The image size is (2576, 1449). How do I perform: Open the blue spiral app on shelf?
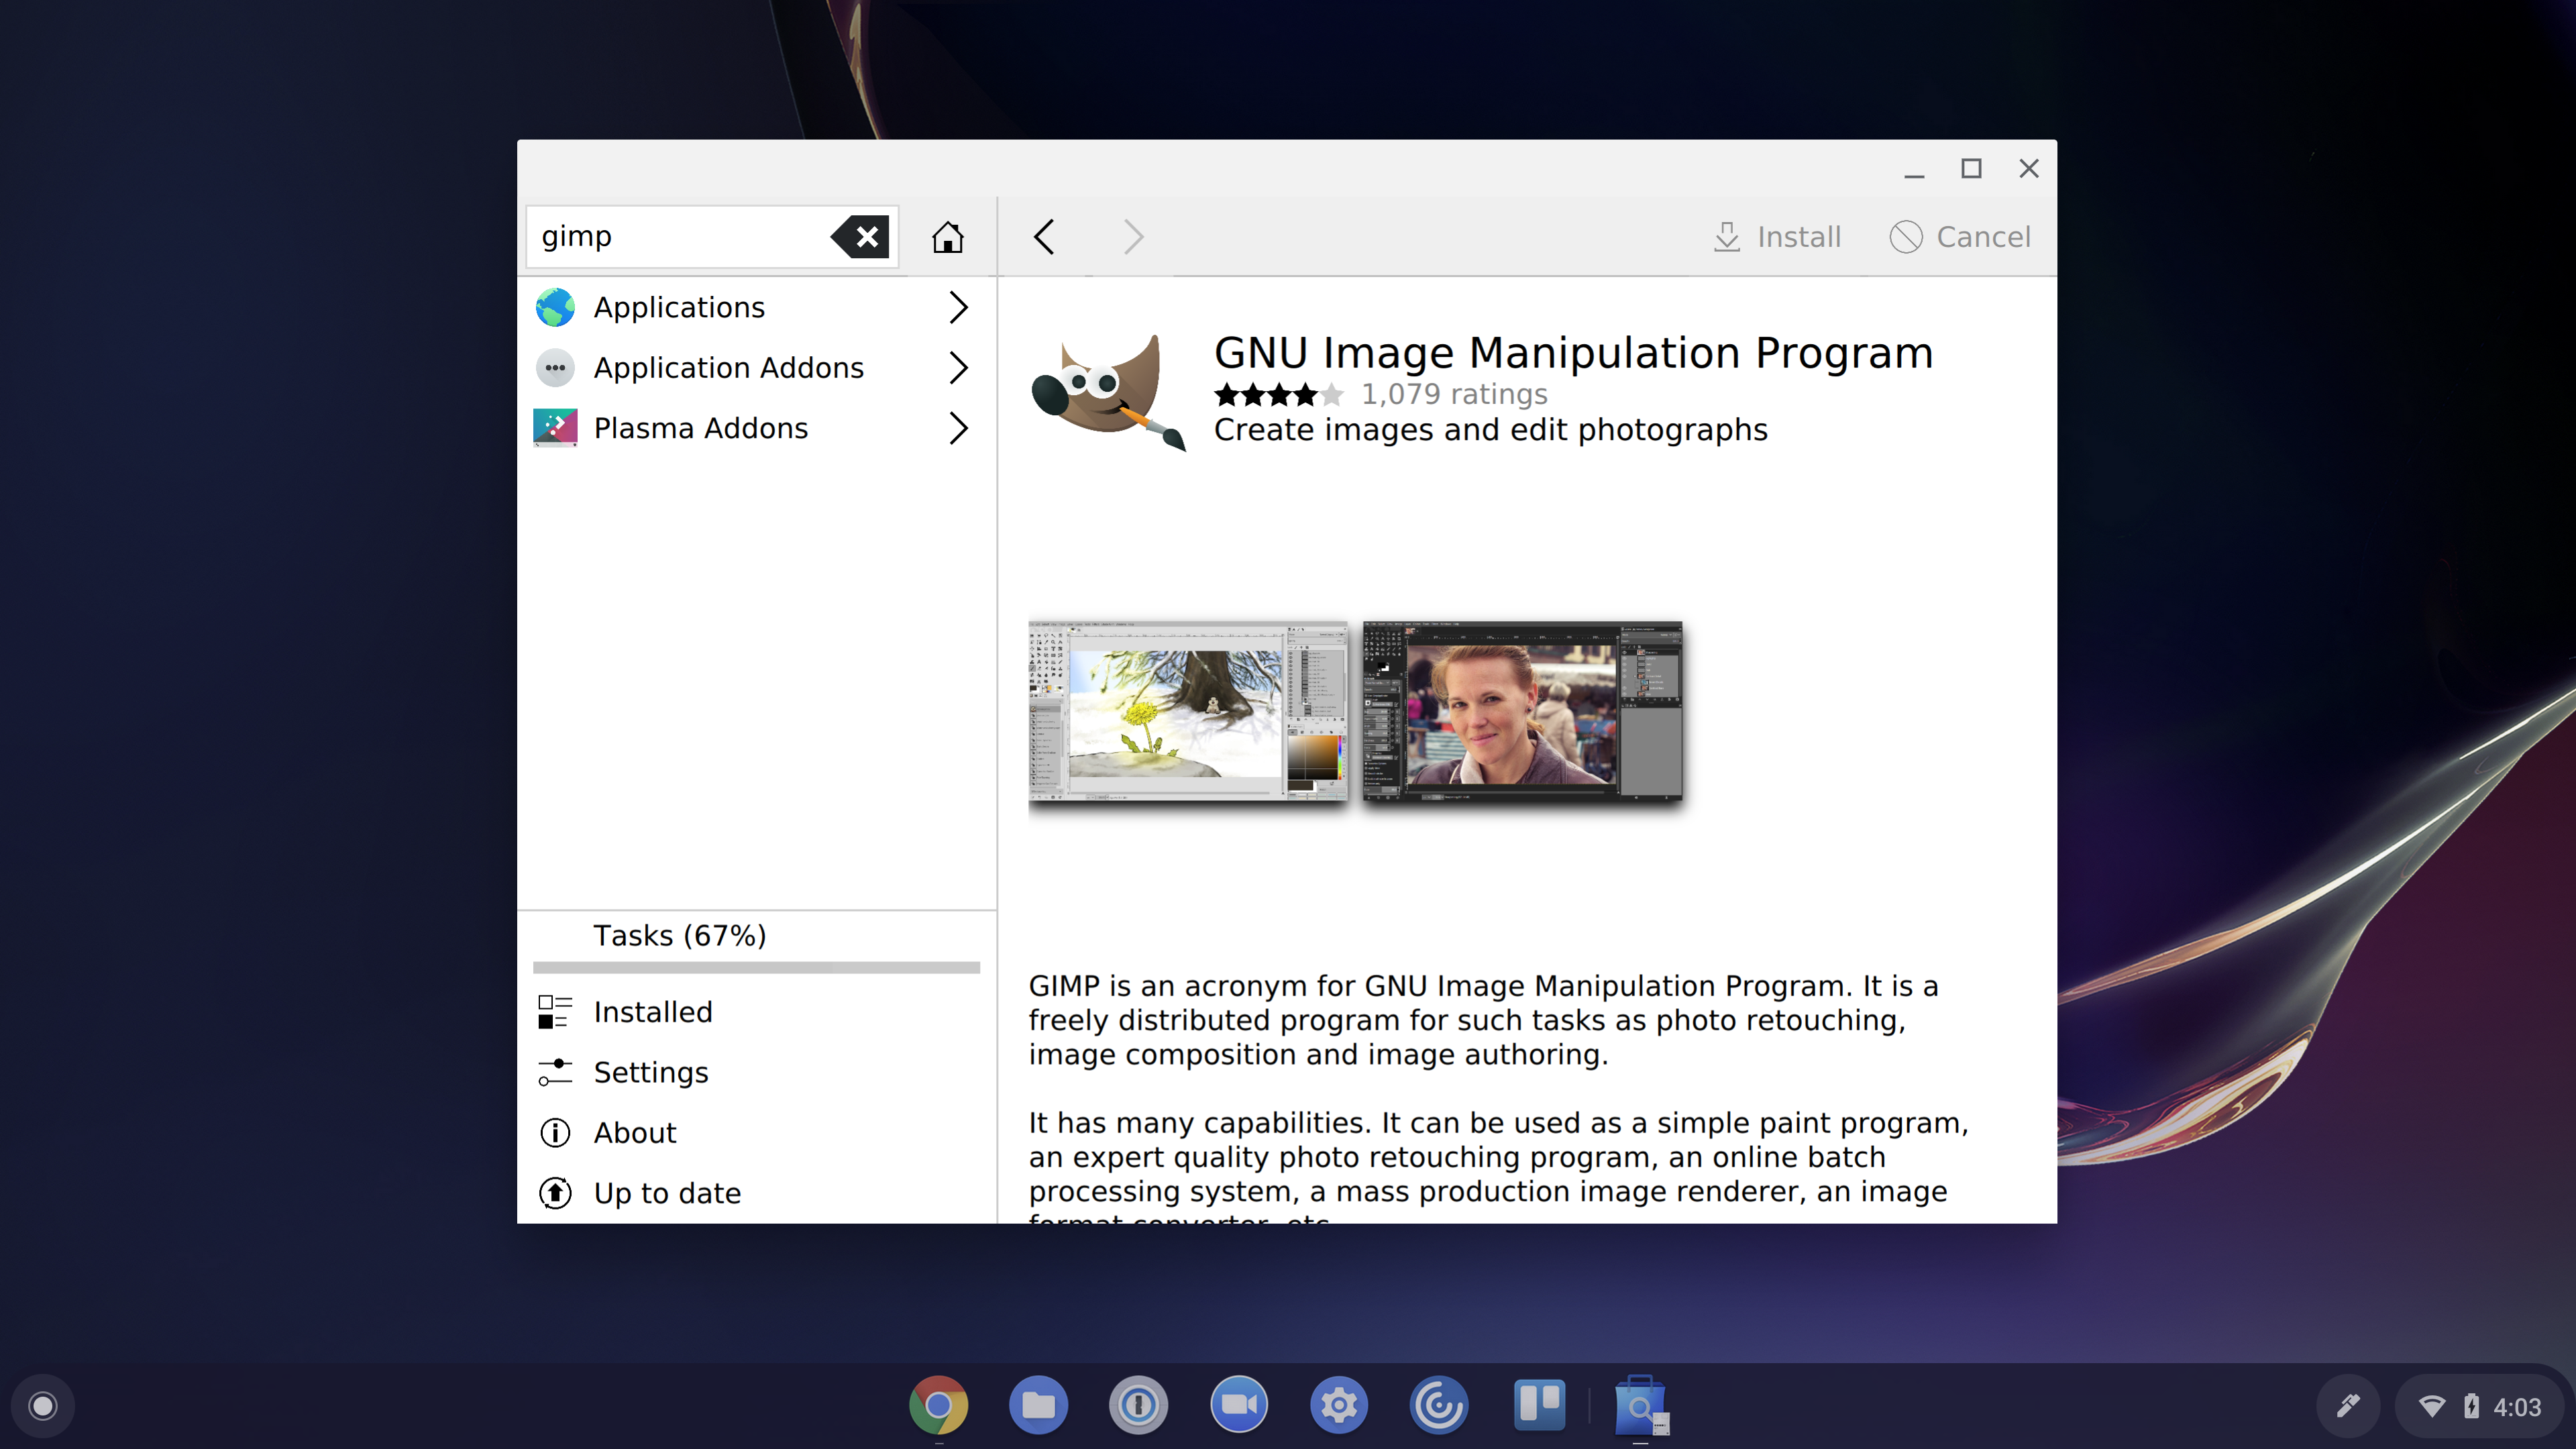[1438, 1406]
